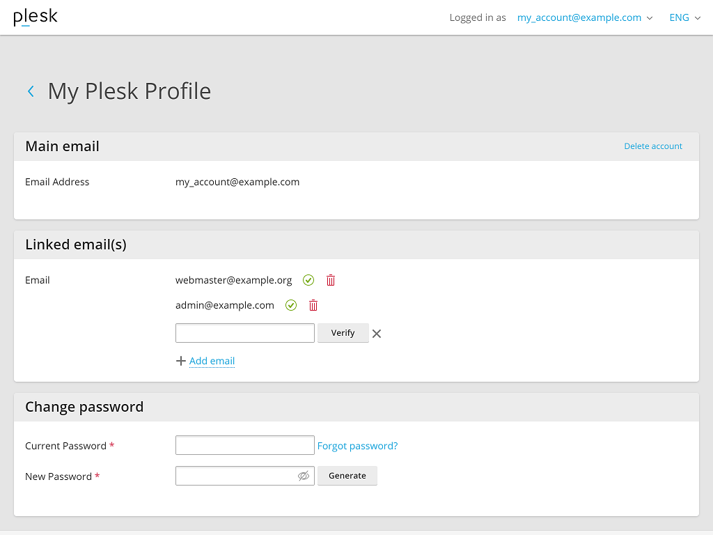Click the Verify button
This screenshot has height=535, width=713.
click(343, 333)
